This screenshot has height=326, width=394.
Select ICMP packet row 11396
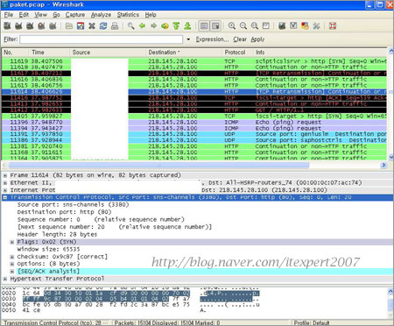pyautogui.click(x=194, y=122)
